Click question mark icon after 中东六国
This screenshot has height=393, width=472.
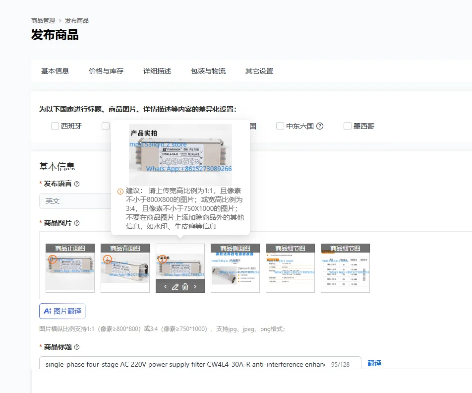click(320, 126)
